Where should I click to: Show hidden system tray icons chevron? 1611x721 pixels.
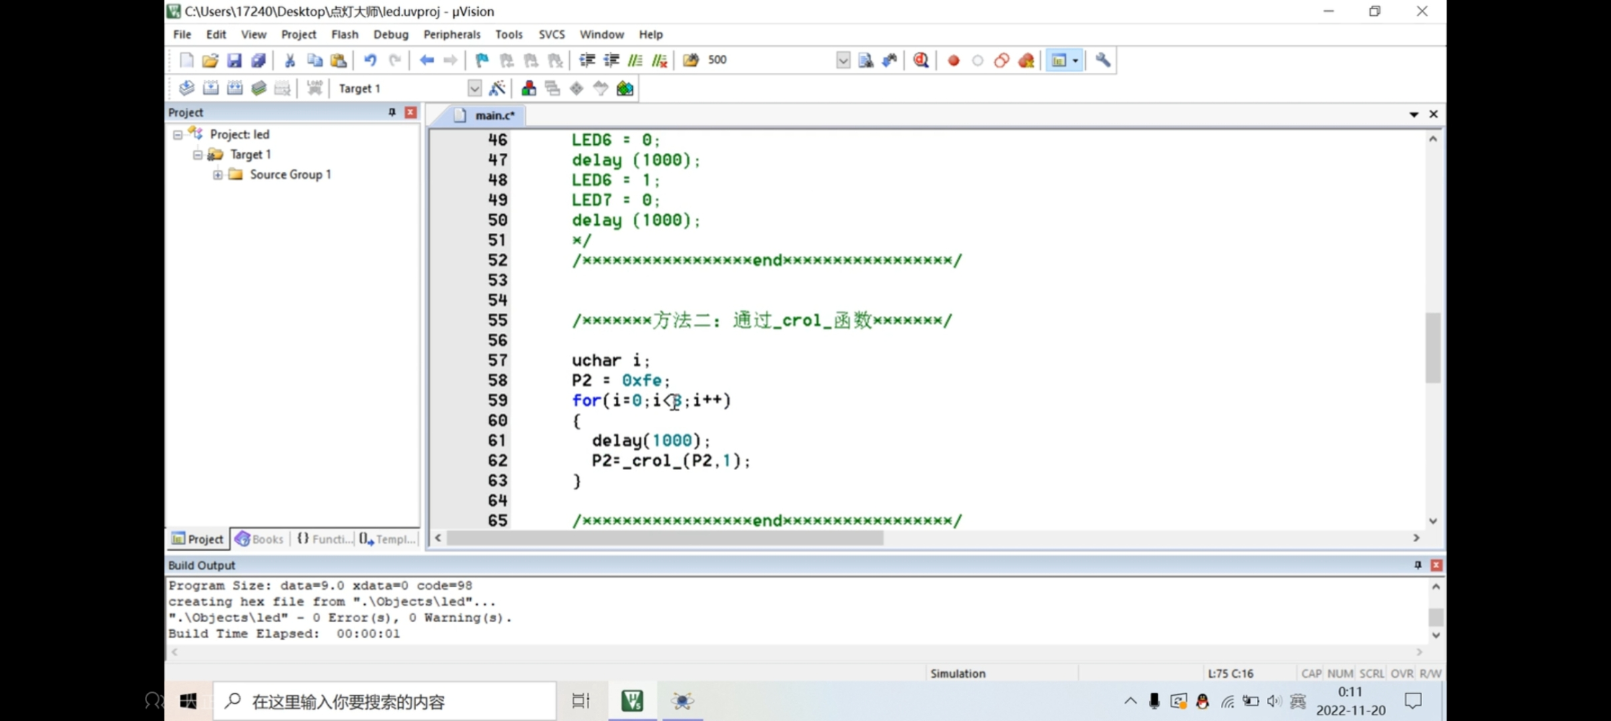1130,700
